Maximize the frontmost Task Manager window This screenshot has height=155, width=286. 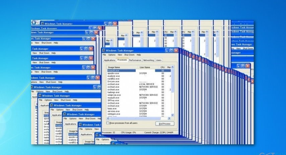coord(171,50)
